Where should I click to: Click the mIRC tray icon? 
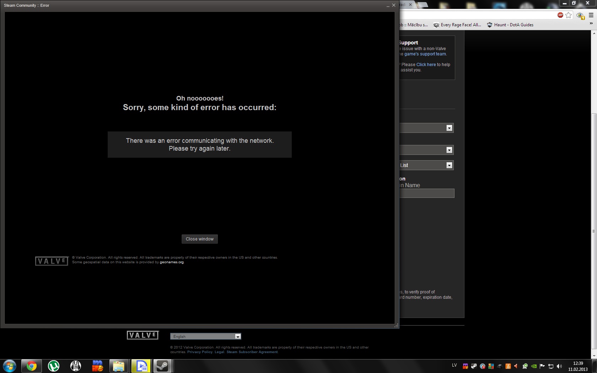coord(465,366)
